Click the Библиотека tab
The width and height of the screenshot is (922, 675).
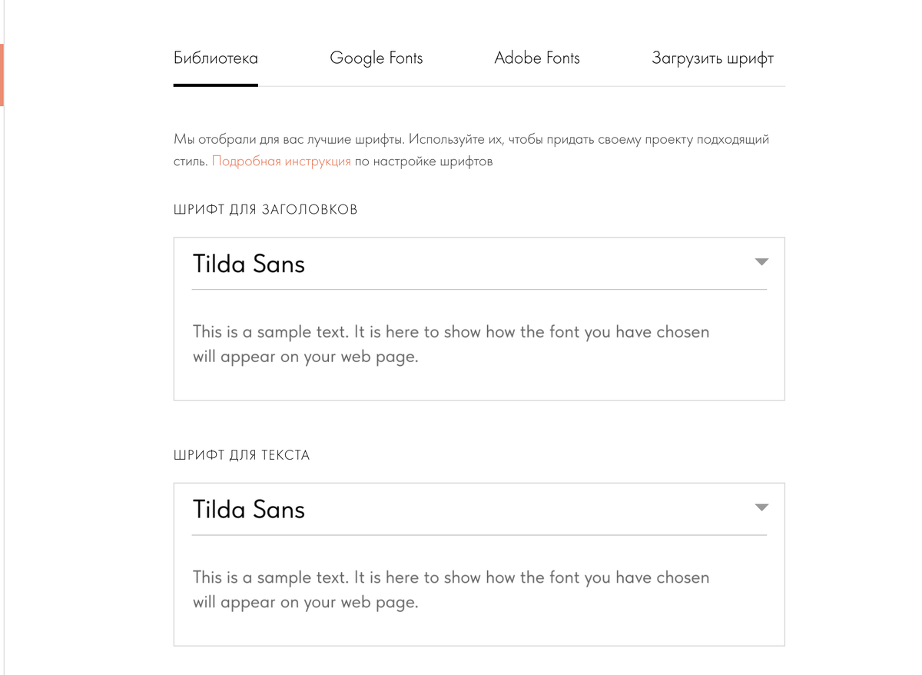point(215,58)
